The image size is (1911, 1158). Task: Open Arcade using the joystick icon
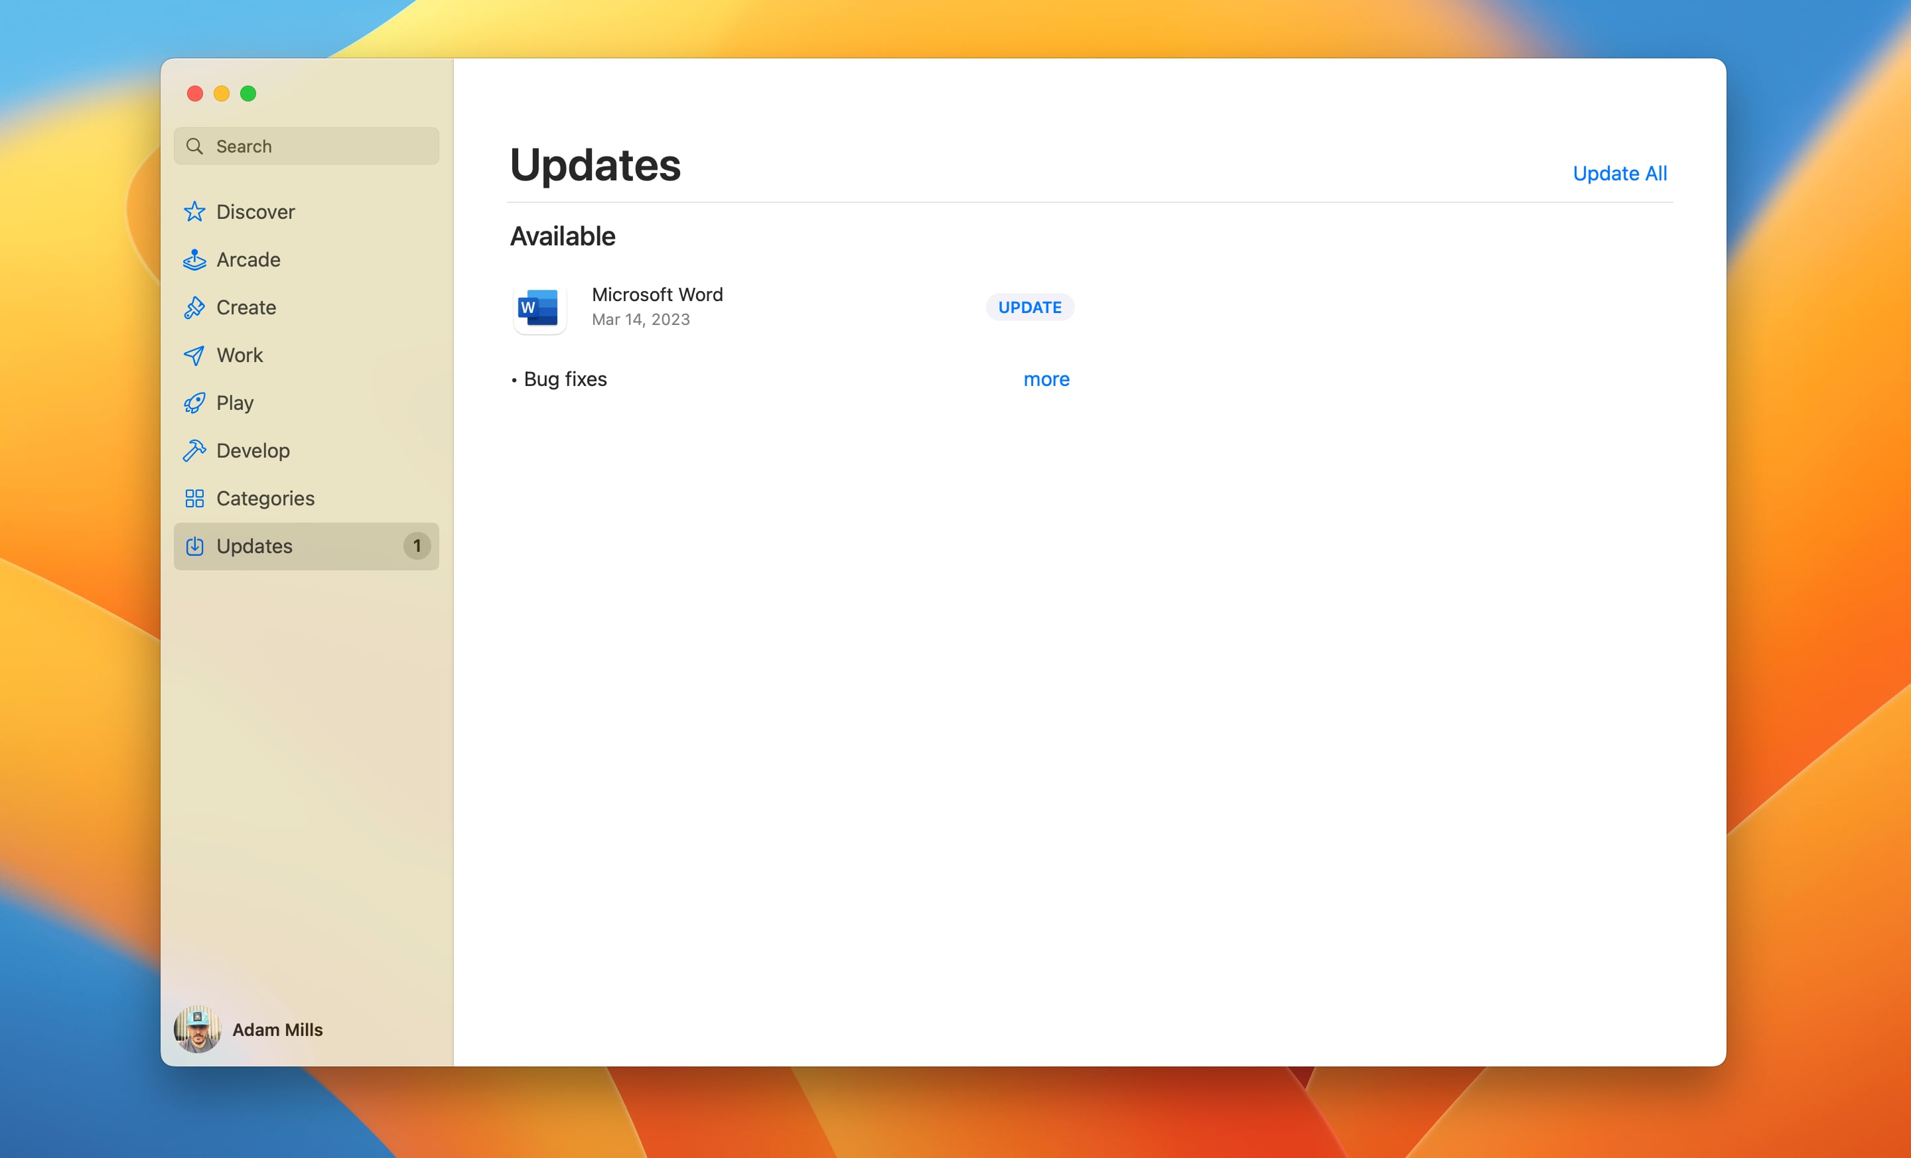(x=196, y=259)
